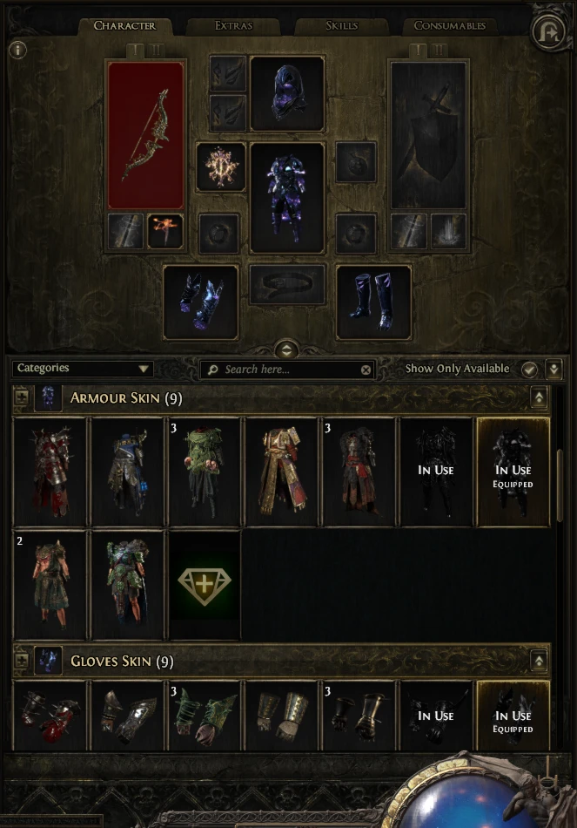Click the add skin diamond plus icon

pyautogui.click(x=205, y=585)
